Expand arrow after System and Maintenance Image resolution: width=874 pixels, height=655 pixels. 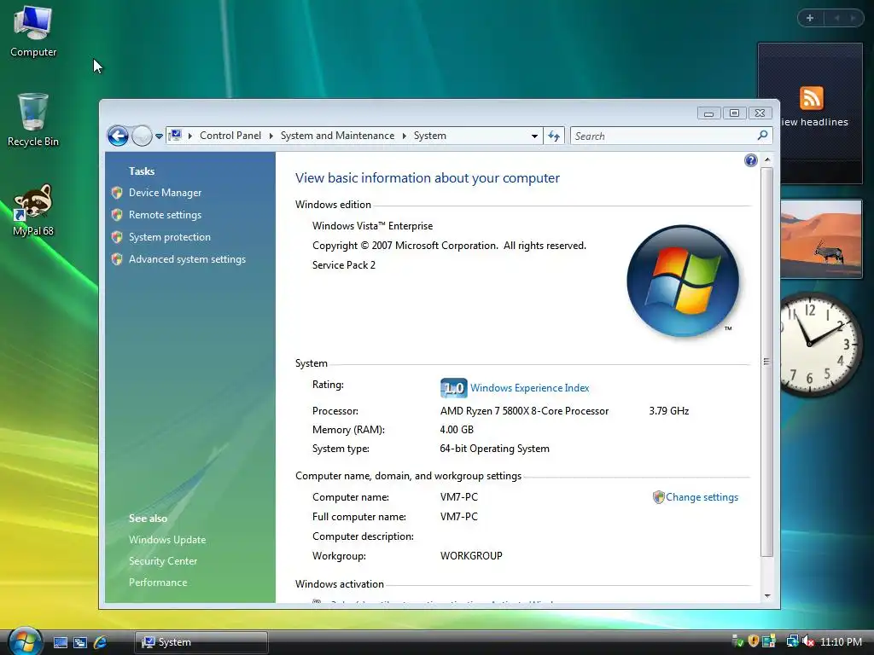pos(404,136)
